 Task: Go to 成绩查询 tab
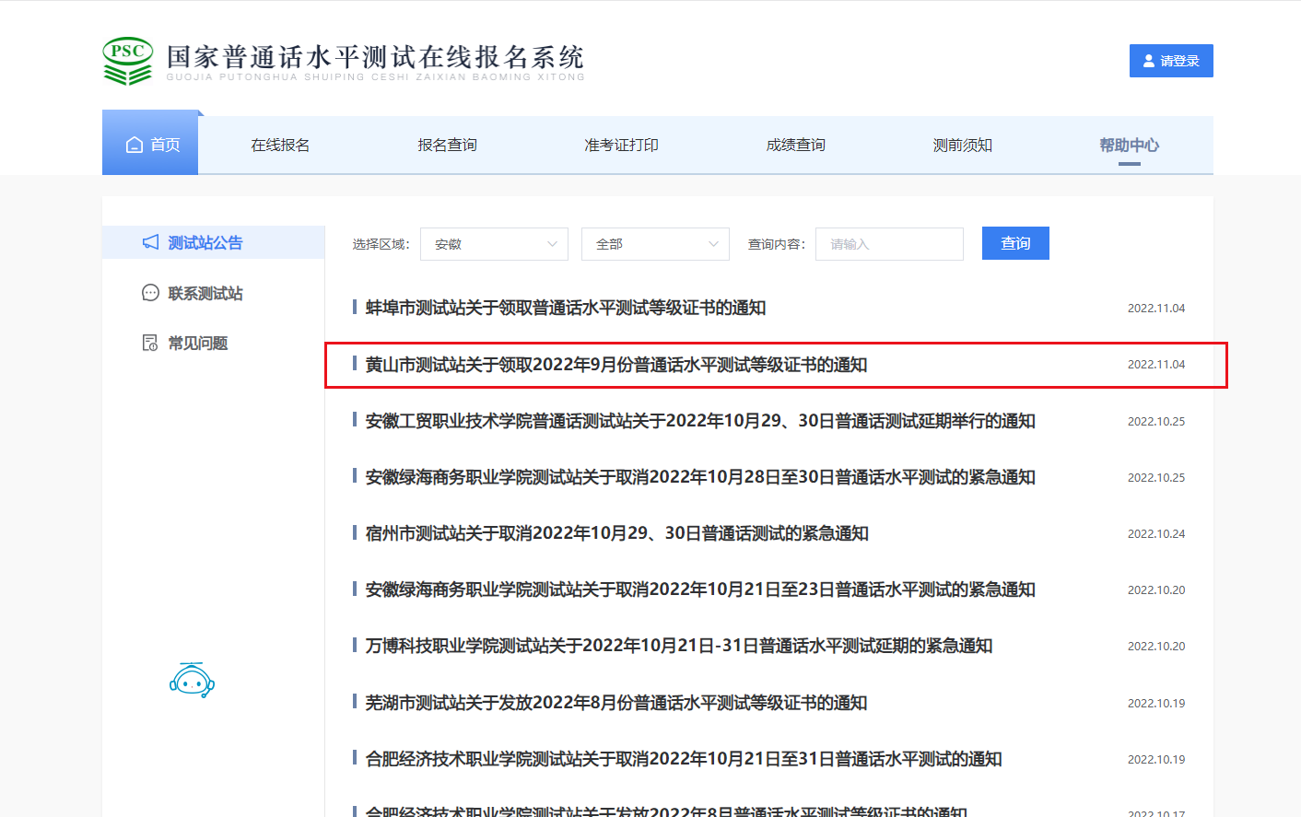tap(795, 145)
